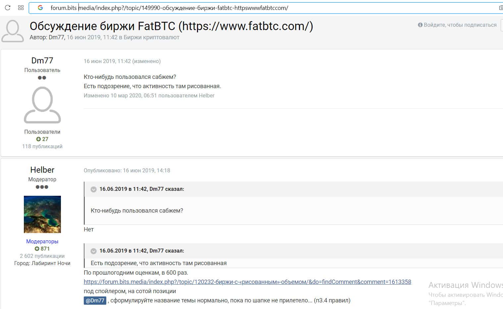
Task: Click the topic author avatar beside the title
Action: point(13,31)
